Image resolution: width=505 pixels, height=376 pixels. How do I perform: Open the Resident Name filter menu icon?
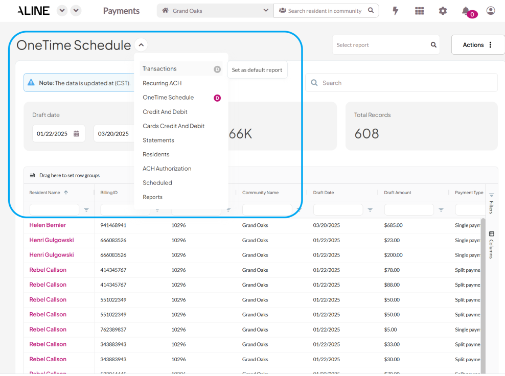86,209
